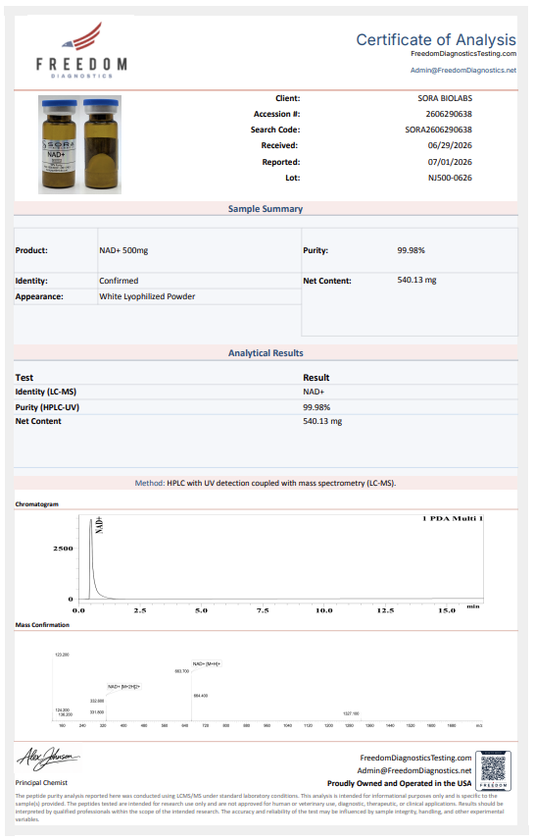Click the Alex Johnson signature
This screenshot has width=534, height=840.
click(x=48, y=758)
